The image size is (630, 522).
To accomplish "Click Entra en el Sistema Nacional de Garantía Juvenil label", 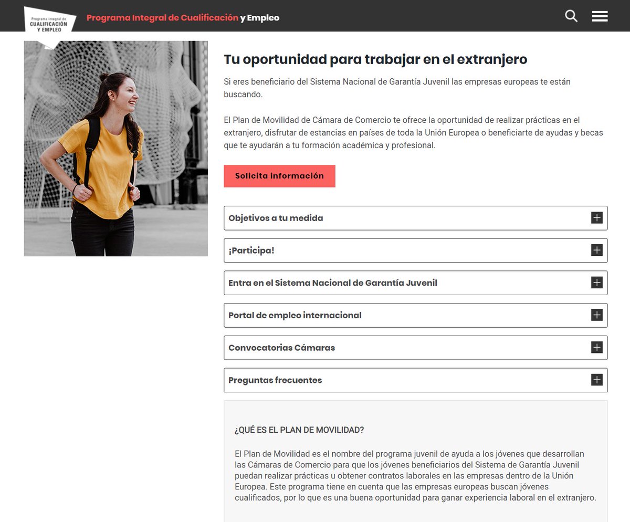I will click(x=333, y=283).
